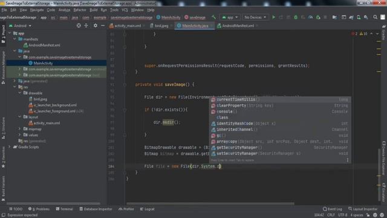Click the Make Project hammer icon
387x218 pixels.
[x=213, y=18]
